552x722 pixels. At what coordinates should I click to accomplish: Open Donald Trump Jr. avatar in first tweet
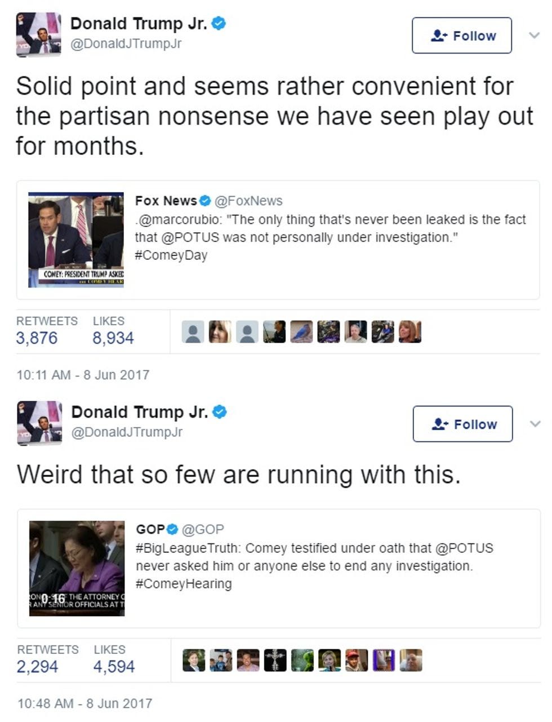(39, 34)
